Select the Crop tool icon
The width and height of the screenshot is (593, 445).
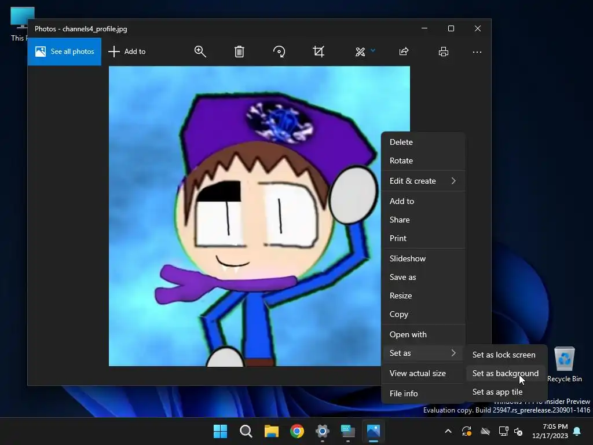click(319, 52)
